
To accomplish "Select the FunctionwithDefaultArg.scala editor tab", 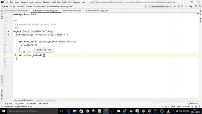I will tap(46, 11).
